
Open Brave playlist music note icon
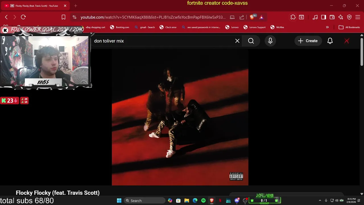coord(315,17)
